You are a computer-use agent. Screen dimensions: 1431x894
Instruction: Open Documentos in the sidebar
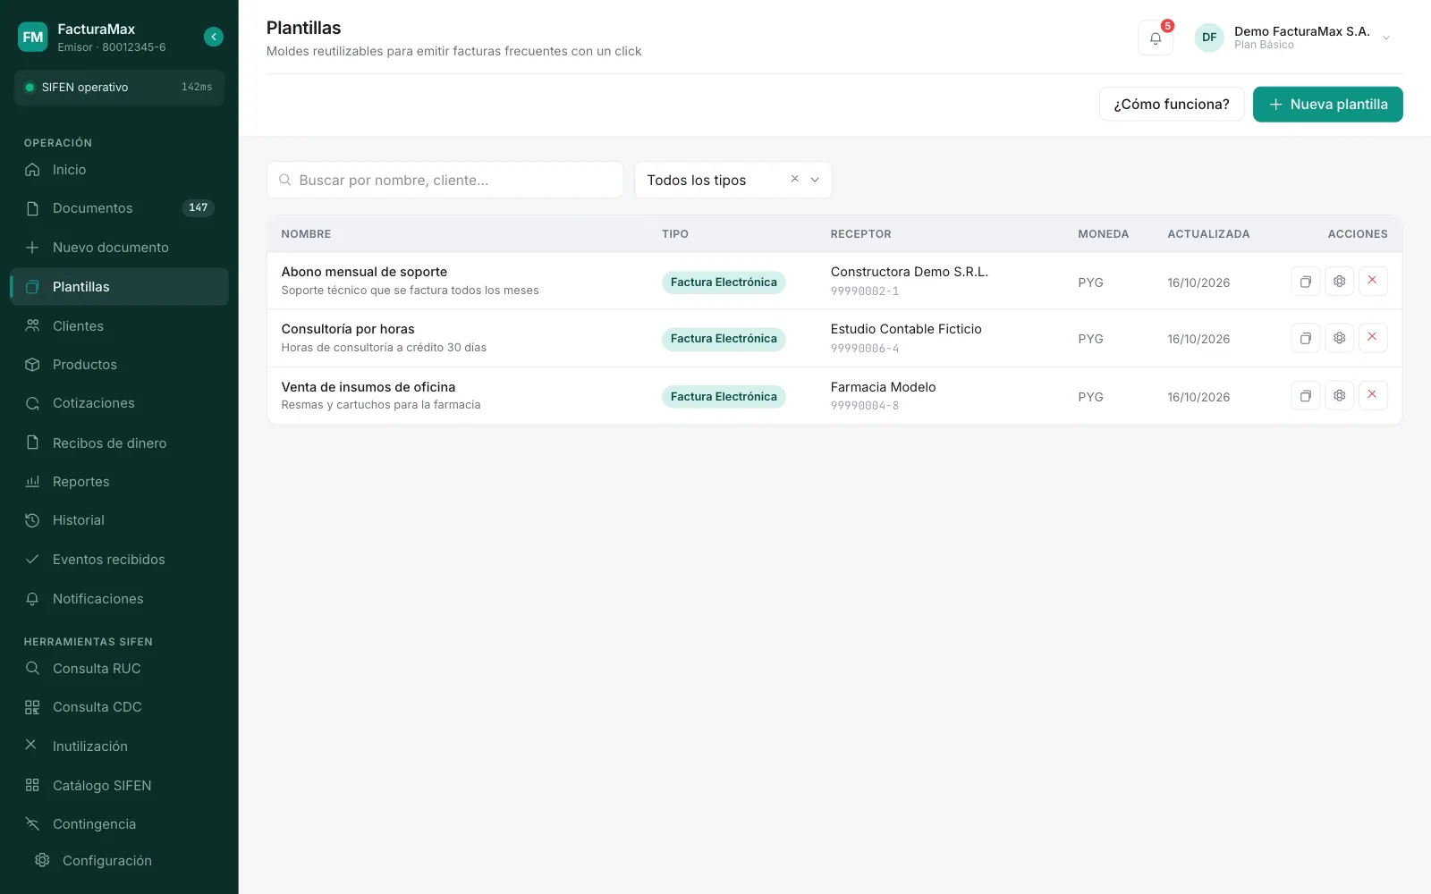coord(119,208)
